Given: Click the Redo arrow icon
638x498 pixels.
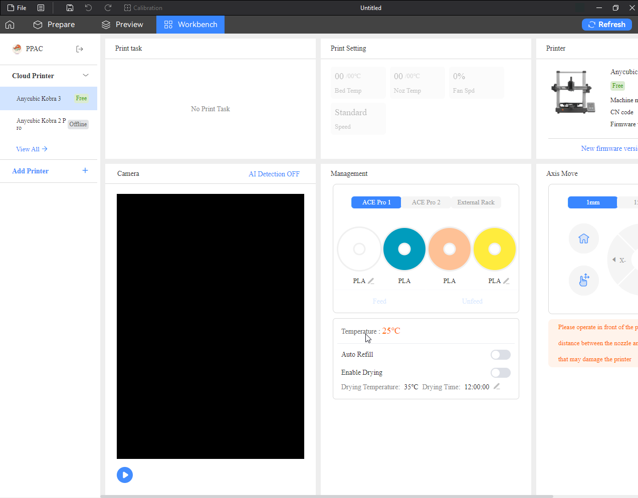Looking at the screenshot, I should 108,8.
